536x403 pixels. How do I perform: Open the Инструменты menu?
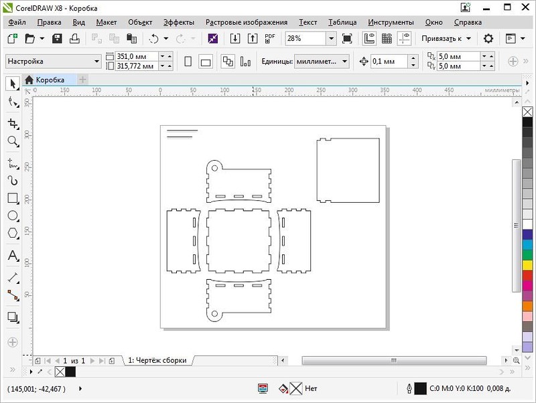click(x=391, y=22)
